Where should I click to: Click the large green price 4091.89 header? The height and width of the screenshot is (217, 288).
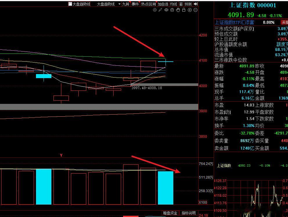coord(241,15)
